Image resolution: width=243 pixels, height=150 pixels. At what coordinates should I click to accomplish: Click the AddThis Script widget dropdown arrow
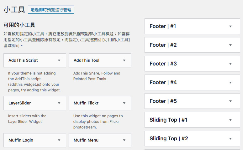[x=59, y=60]
